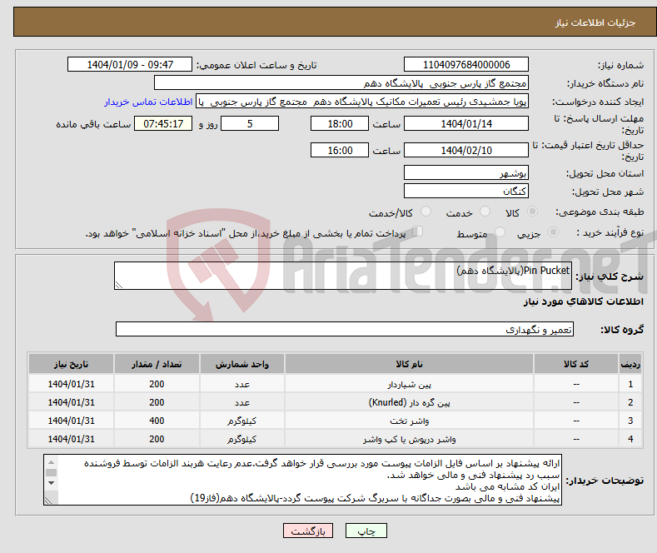Screen dimensions: 657x553
Task: Click the تاریخ نیاز column header
Action: pyautogui.click(x=72, y=364)
